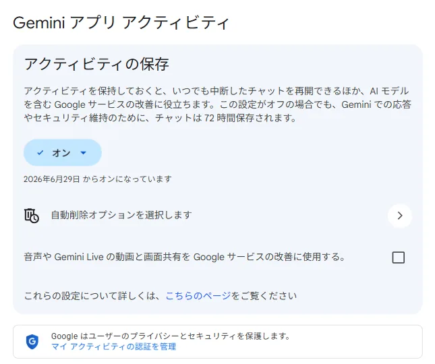435x364 pixels.
Task: Select the 2026年6月29日 からオンになっています text
Action: click(98, 179)
